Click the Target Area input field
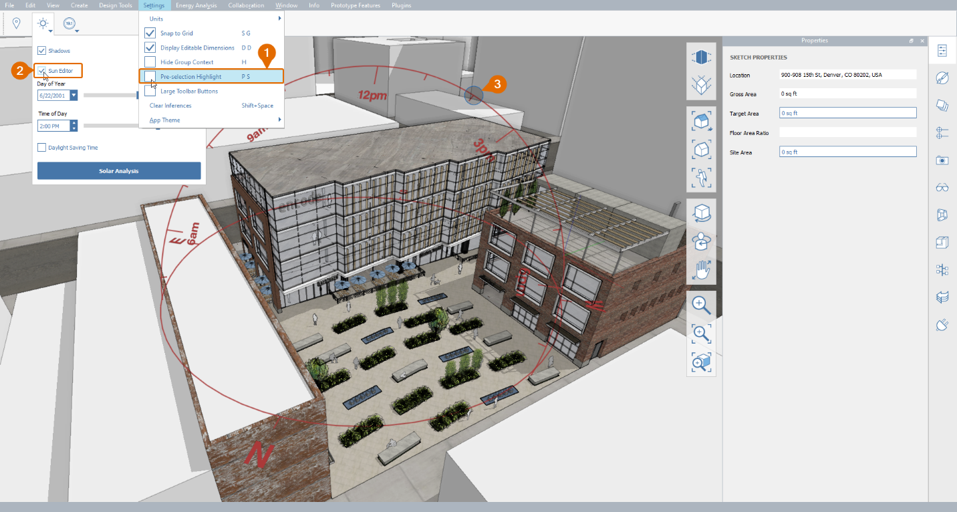The height and width of the screenshot is (512, 957). 847,114
